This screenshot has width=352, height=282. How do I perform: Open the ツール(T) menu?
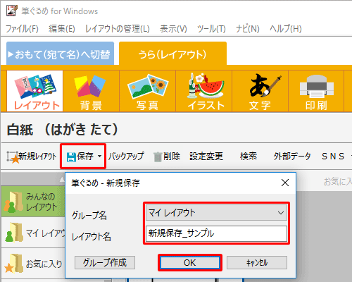pyautogui.click(x=211, y=29)
